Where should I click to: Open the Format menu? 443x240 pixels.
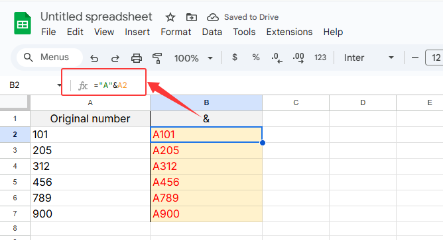coord(176,32)
